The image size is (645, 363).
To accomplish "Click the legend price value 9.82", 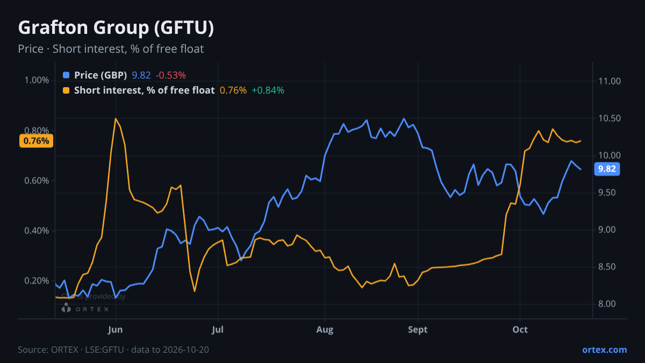I will 141,75.
